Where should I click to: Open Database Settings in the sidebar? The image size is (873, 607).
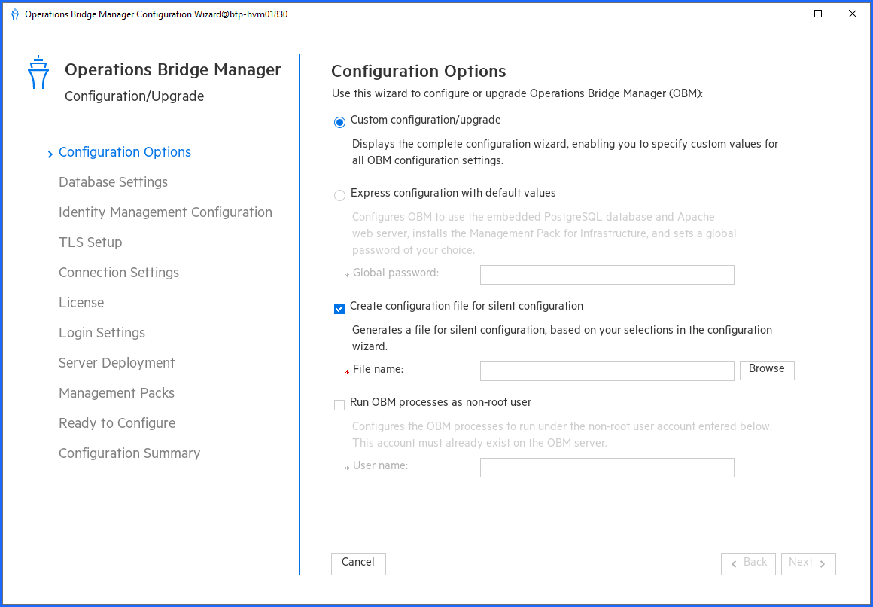tap(113, 182)
